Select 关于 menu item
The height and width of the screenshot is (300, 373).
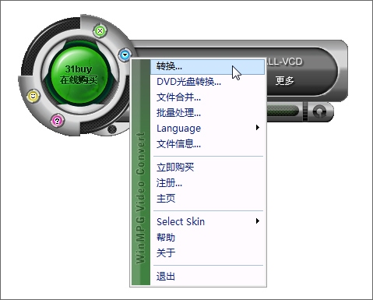208,252
